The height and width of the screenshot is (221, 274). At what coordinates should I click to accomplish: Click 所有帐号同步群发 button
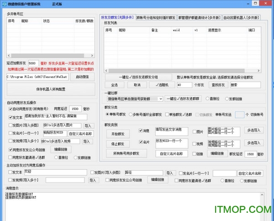[126, 153]
